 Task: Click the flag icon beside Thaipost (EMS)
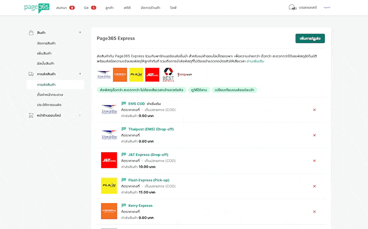[124, 129]
